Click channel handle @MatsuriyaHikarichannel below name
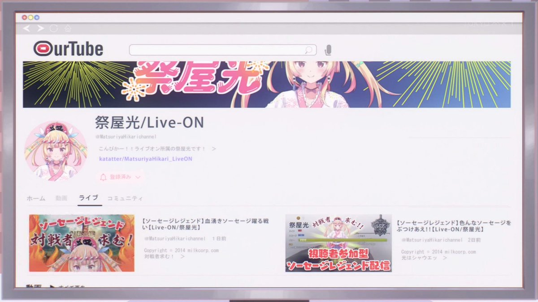The image size is (538, 302). coord(126,136)
